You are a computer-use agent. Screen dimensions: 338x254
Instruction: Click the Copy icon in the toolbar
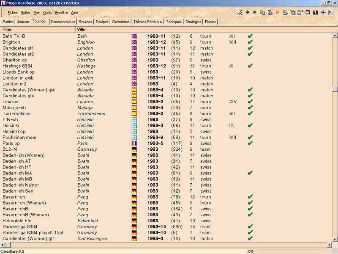(x=262, y=13)
